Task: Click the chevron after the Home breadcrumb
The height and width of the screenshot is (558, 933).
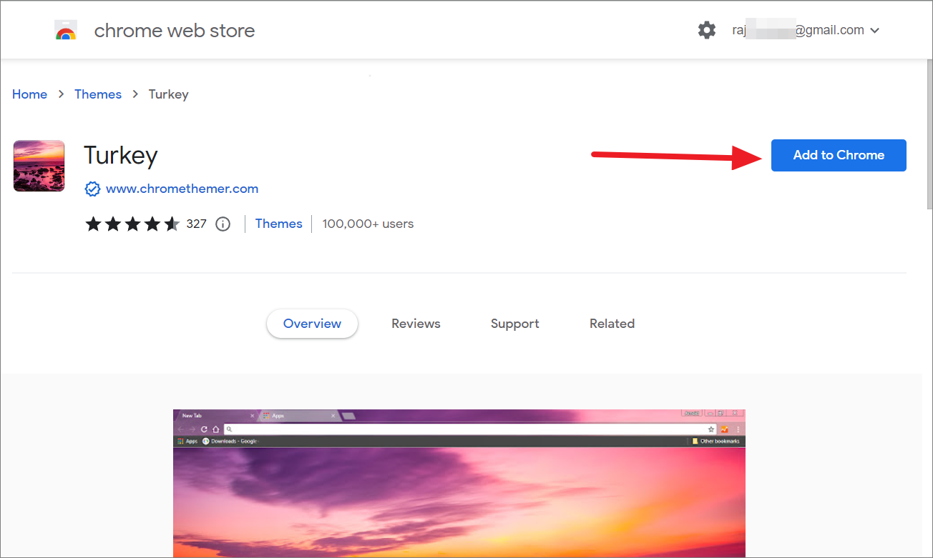Action: pyautogui.click(x=61, y=94)
